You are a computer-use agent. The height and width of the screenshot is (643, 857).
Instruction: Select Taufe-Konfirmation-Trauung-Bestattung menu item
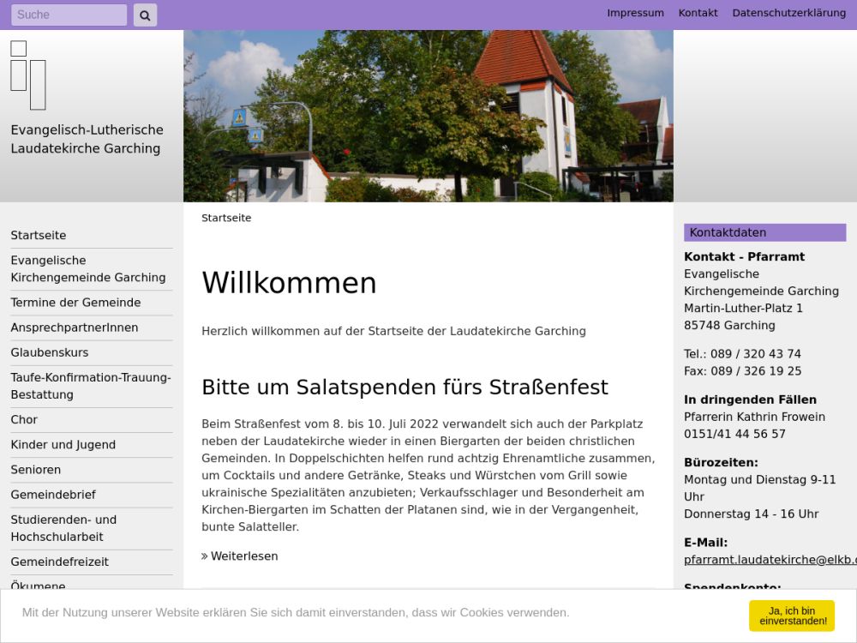pos(91,386)
